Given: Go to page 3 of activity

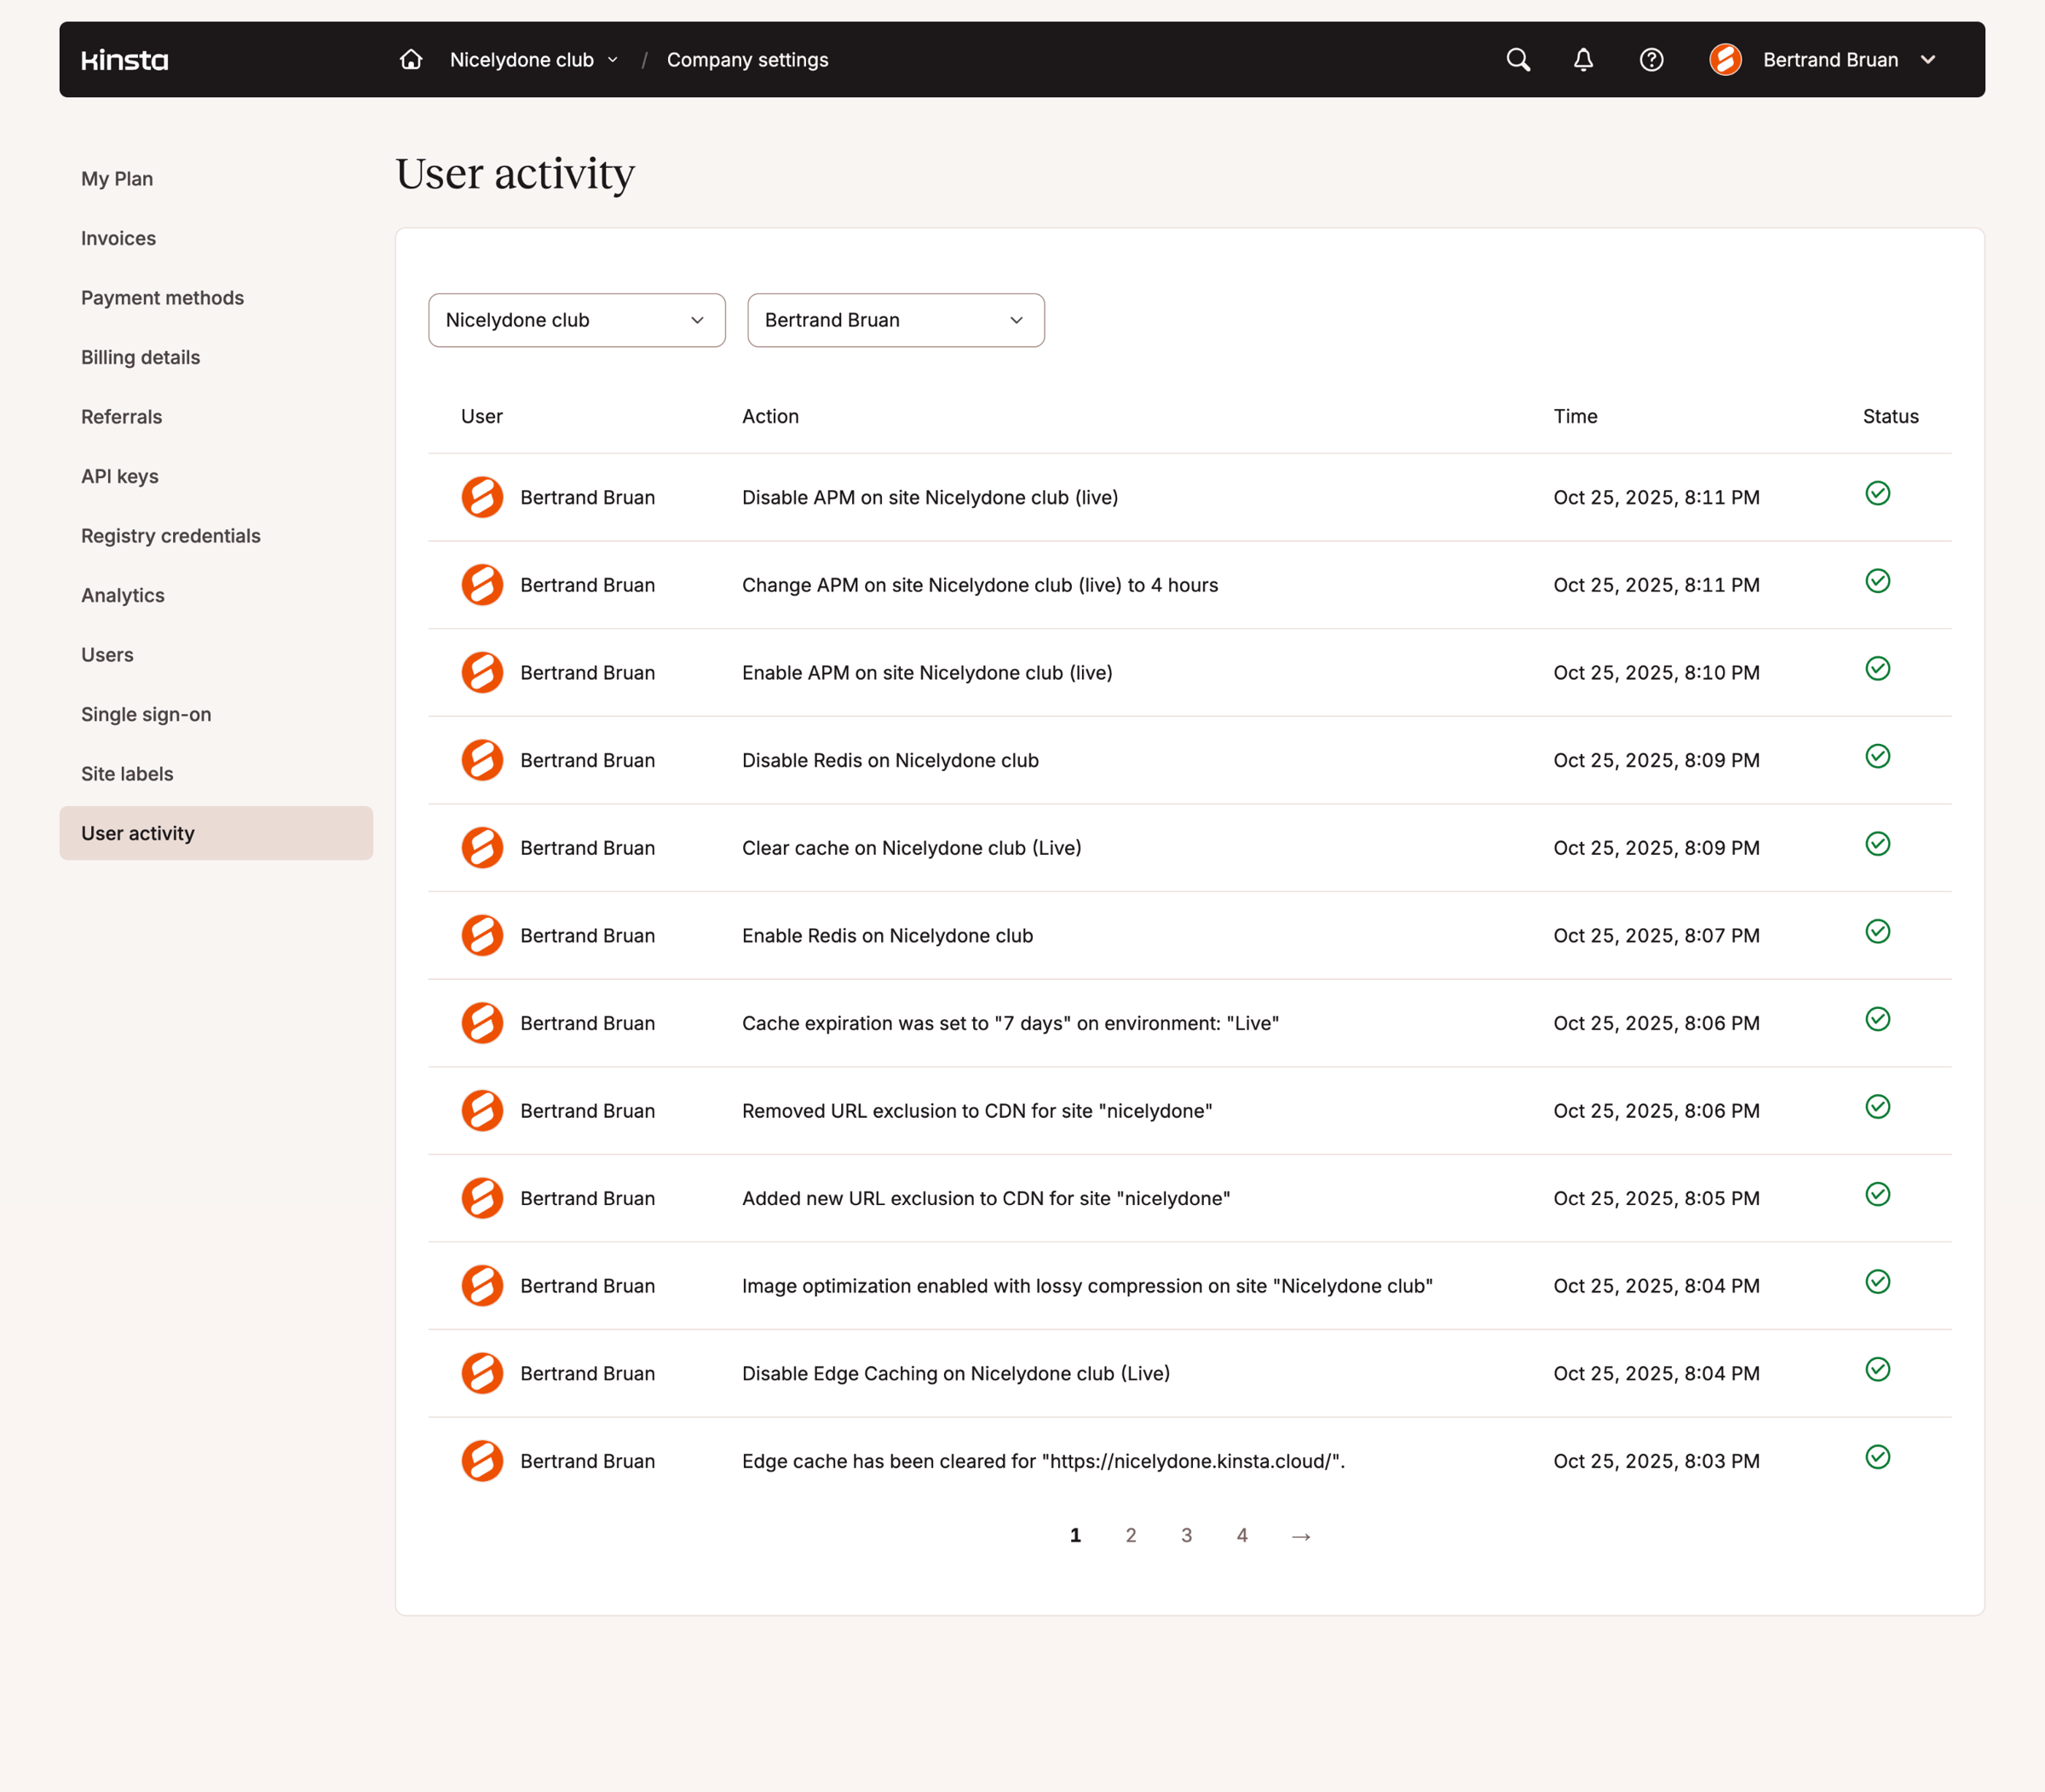Looking at the screenshot, I should [x=1187, y=1535].
